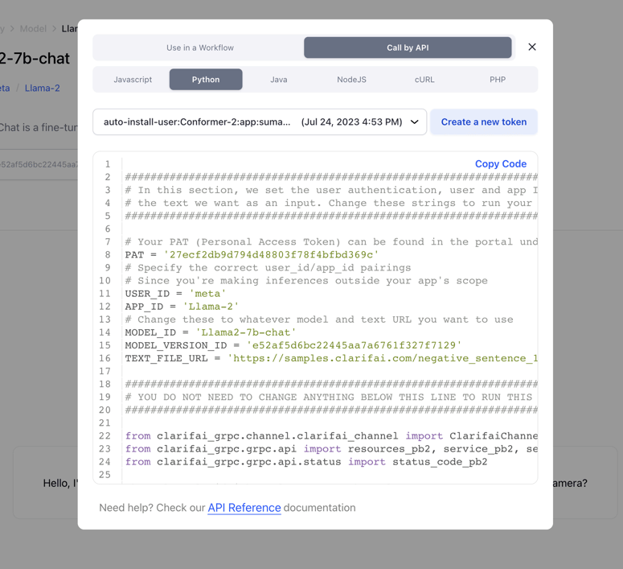Viewport: 623px width, 569px height.
Task: Switch to the Java code tab
Action: tap(279, 80)
